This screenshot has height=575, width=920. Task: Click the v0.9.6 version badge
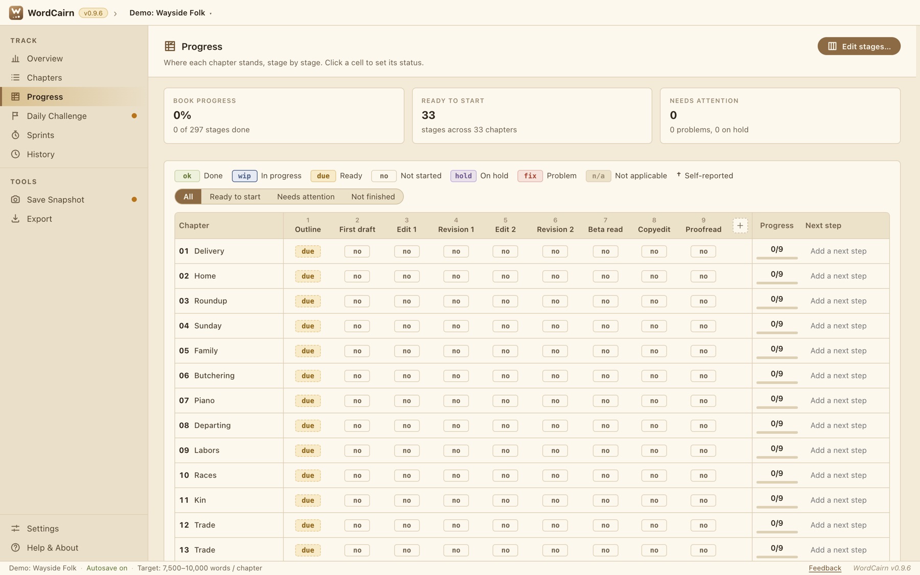(93, 13)
